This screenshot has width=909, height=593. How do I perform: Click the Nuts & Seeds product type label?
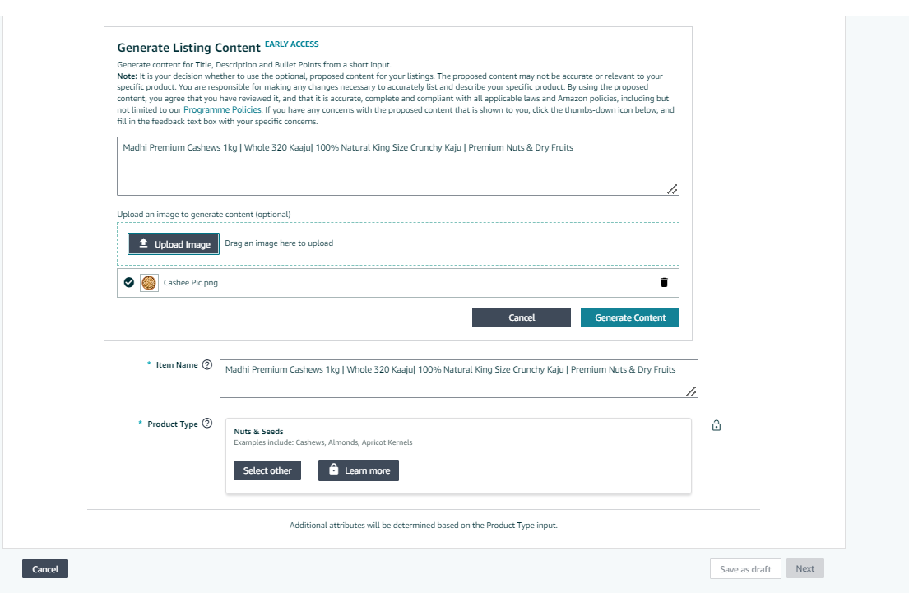[x=258, y=431]
